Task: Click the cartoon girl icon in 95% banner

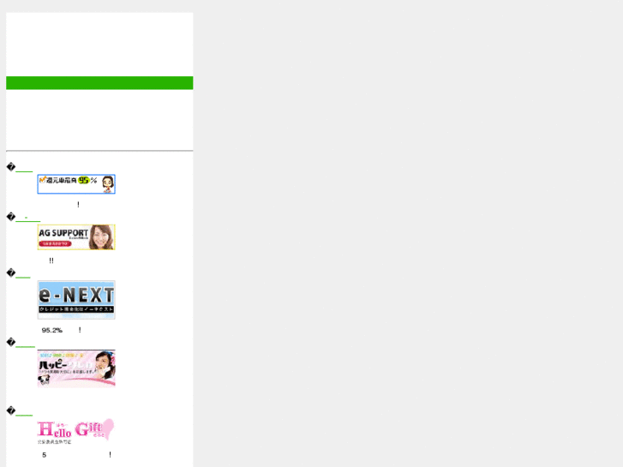Action: pyautogui.click(x=108, y=184)
